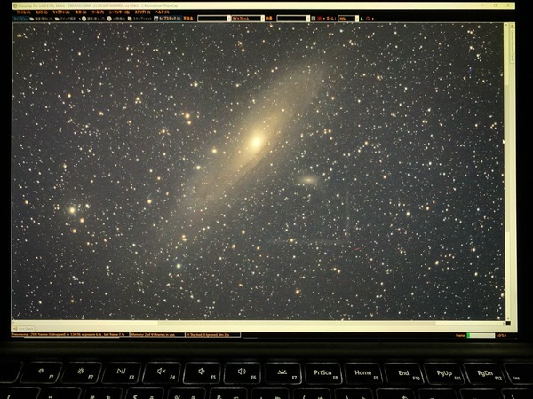Click the SharpCap app icon in title bar
The image size is (533, 399).
pyautogui.click(x=15, y=6)
